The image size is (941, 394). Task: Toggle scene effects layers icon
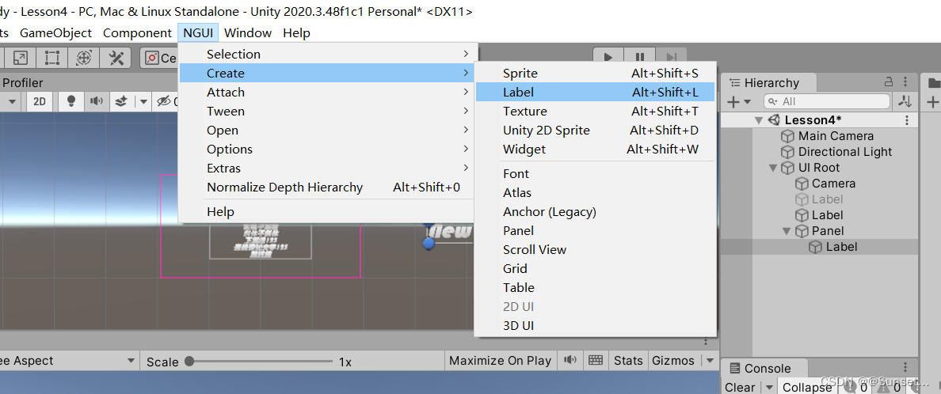tap(122, 101)
